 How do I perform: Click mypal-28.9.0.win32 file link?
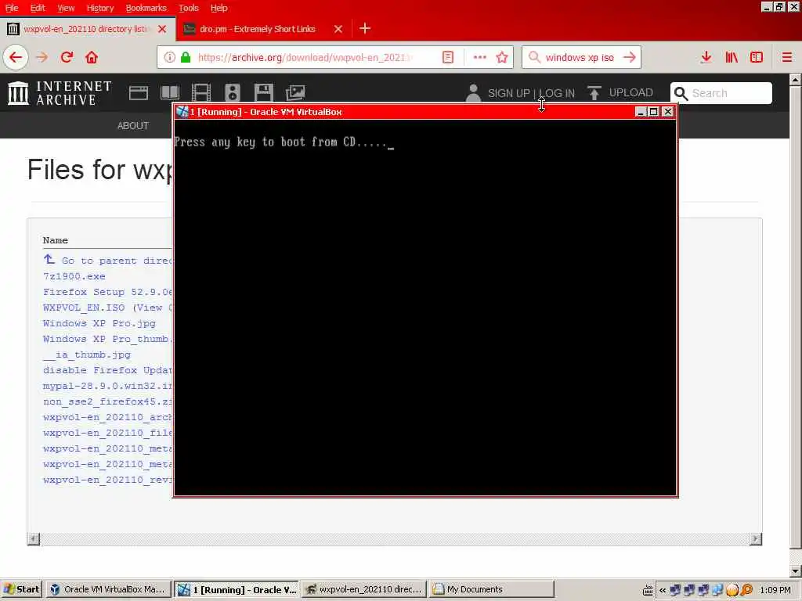pos(108,386)
